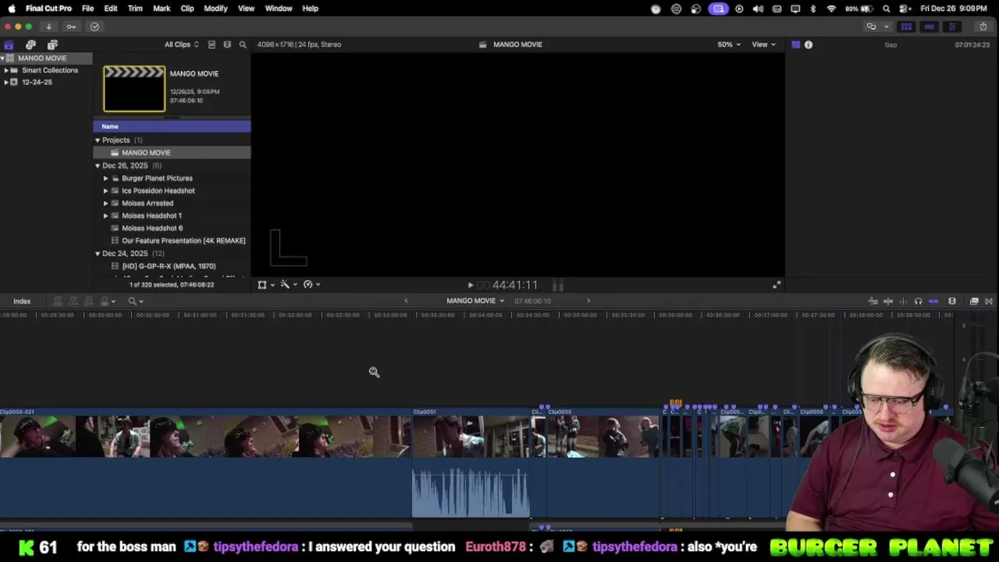
Task: Open the Edit menu
Action: click(x=111, y=9)
